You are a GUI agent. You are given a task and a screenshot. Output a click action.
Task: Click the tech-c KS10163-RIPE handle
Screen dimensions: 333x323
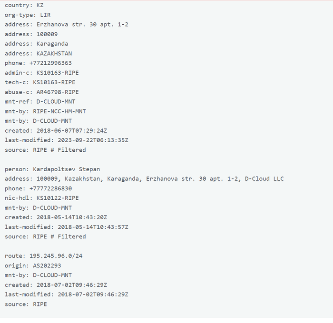point(54,82)
